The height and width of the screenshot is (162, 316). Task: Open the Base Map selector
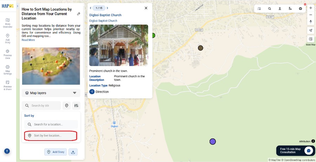pyautogui.click(x=311, y=39)
